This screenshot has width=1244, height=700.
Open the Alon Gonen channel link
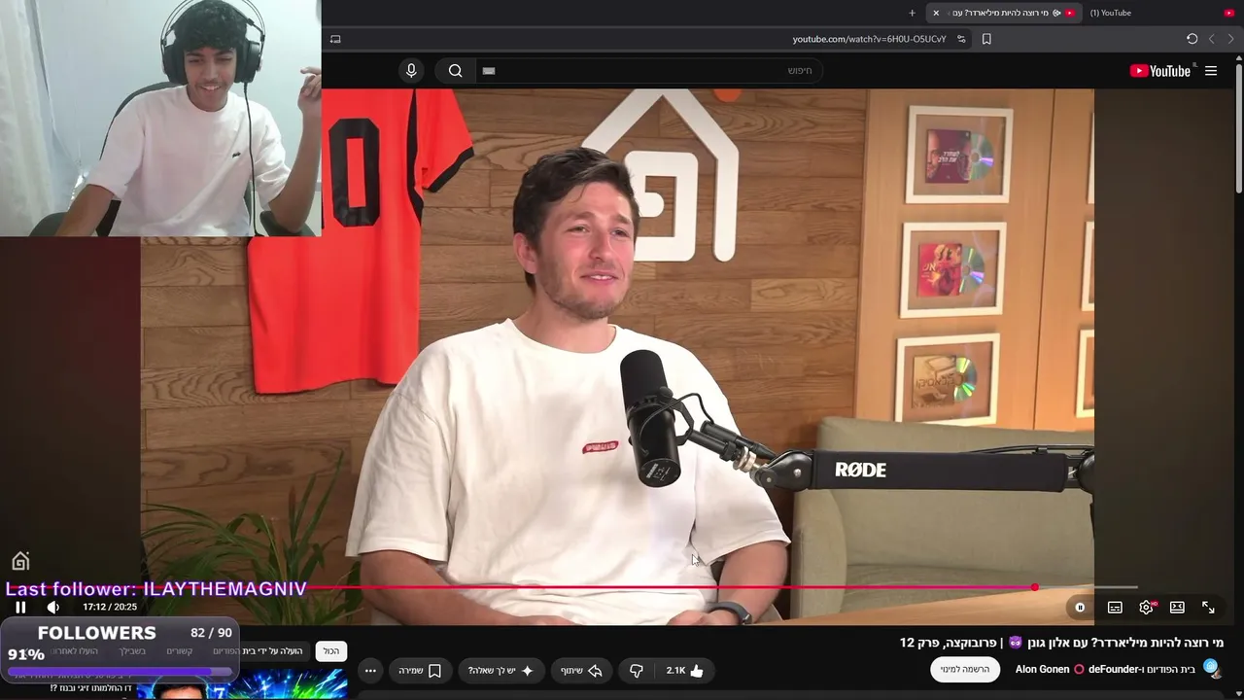click(1043, 669)
